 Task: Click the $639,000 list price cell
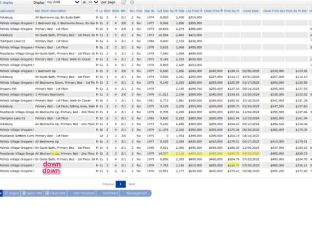point(195,171)
